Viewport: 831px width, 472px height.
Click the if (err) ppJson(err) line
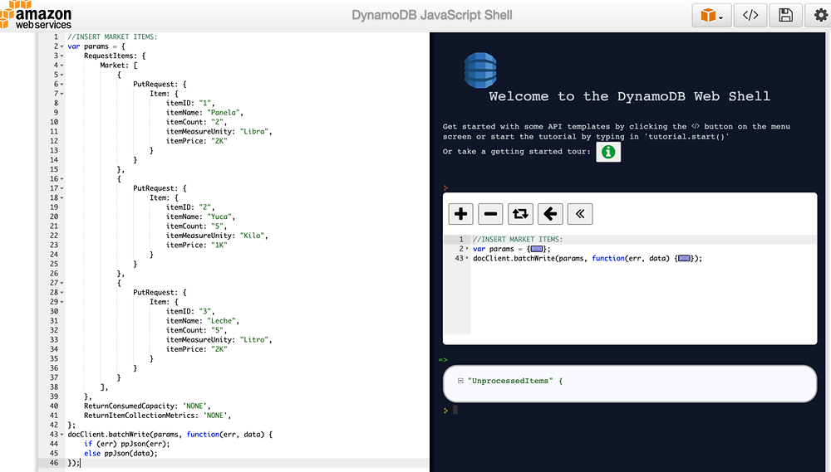126,444
